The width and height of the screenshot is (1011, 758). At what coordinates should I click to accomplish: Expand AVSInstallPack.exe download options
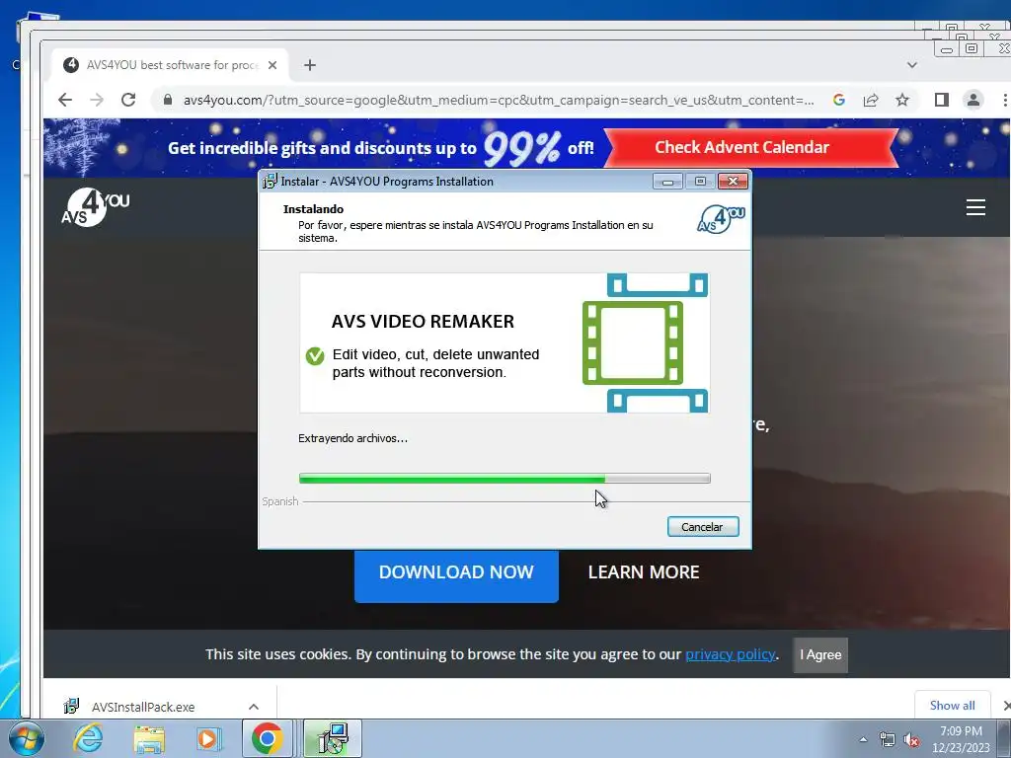point(254,707)
